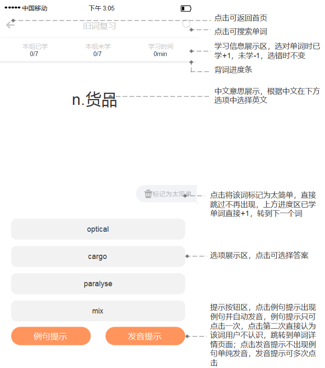Tap the annotation 背词进度条

[x=233, y=70]
